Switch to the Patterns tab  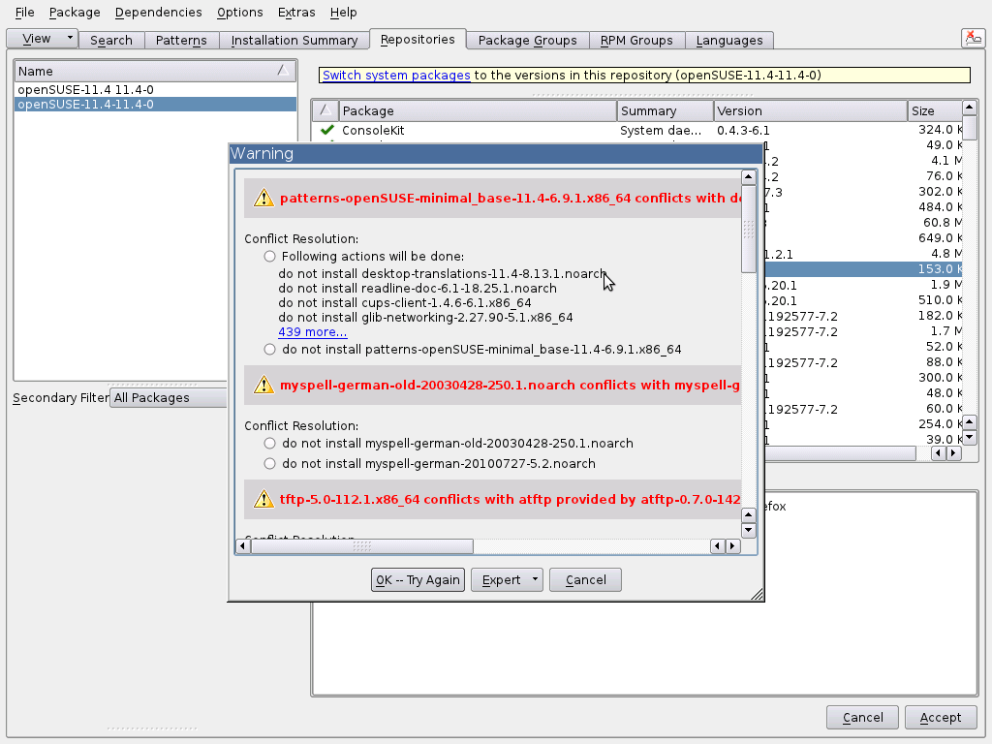click(x=181, y=40)
